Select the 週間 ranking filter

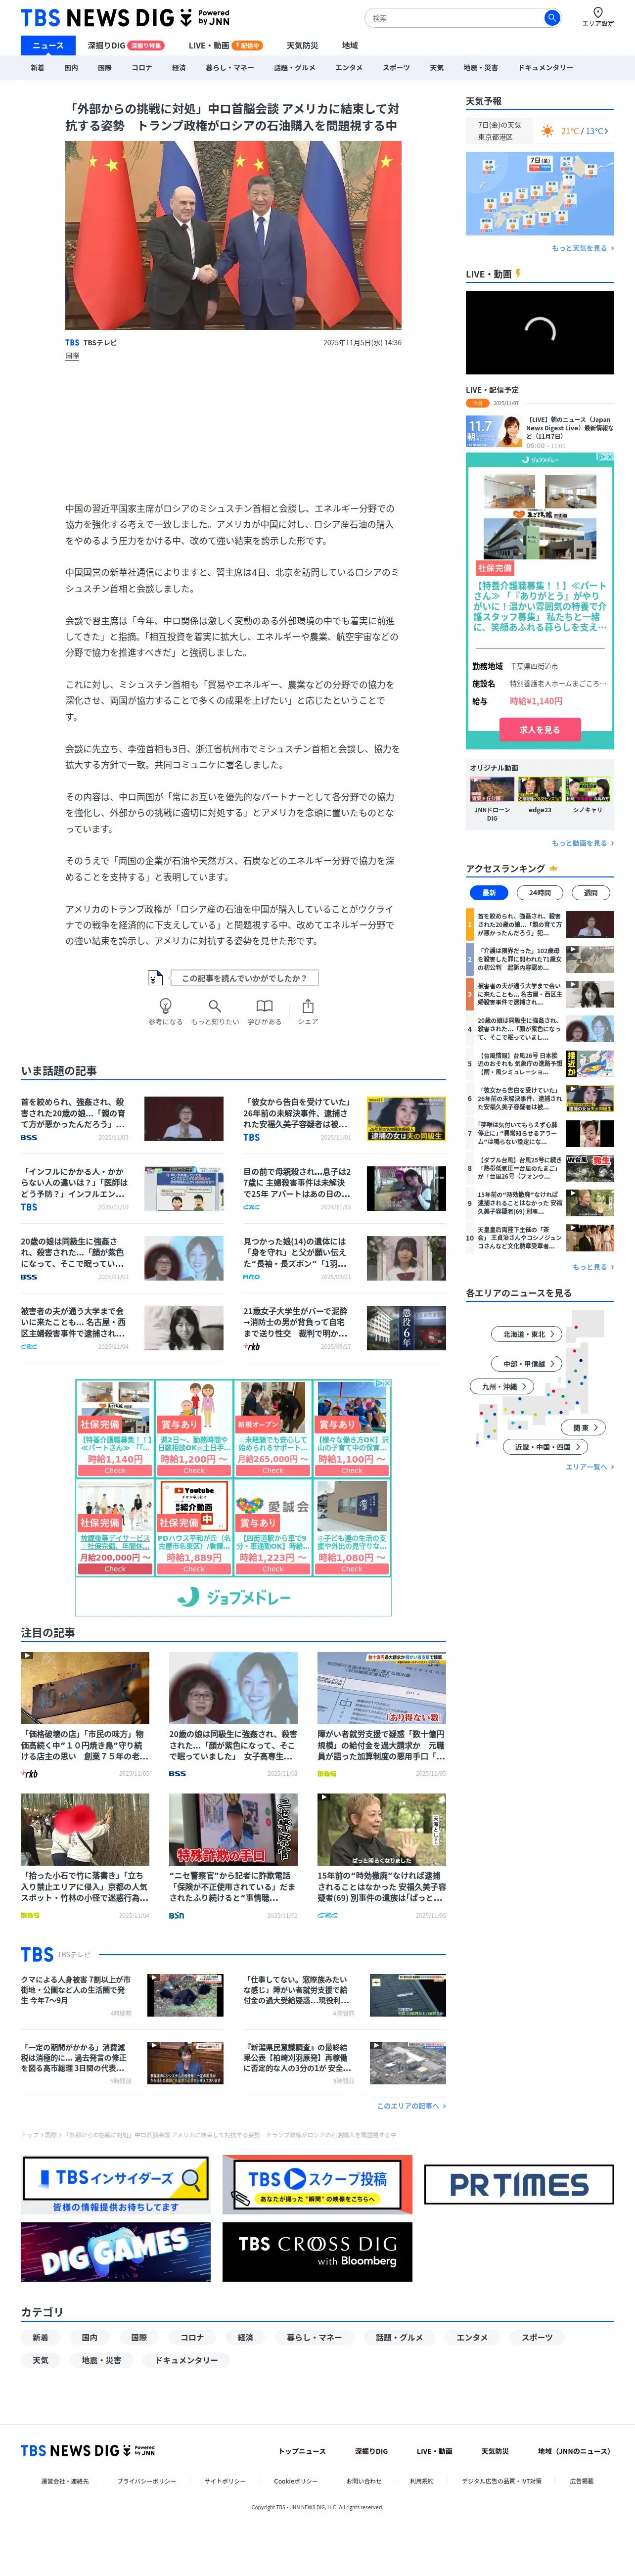(590, 892)
